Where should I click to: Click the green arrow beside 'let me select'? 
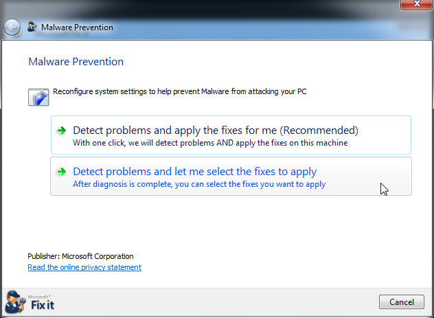point(62,172)
